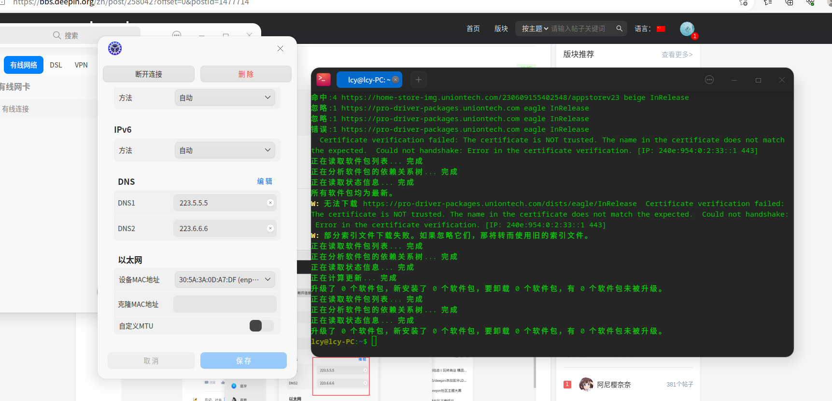Switch to the VPN tab
The image size is (832, 401).
pos(81,65)
